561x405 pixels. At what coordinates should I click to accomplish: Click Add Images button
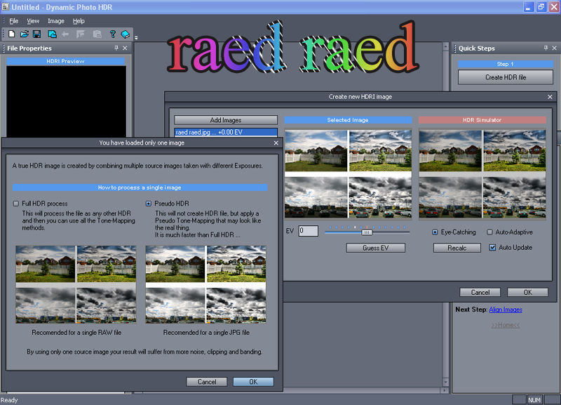tap(226, 120)
